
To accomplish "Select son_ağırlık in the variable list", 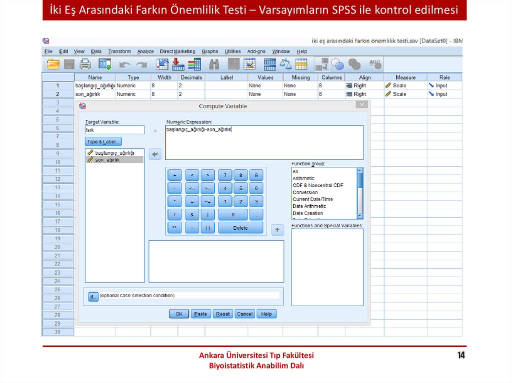I will point(107,160).
